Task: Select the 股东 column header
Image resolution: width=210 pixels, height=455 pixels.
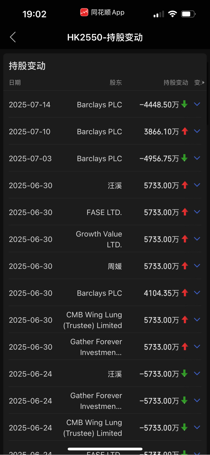Action: click(x=116, y=83)
